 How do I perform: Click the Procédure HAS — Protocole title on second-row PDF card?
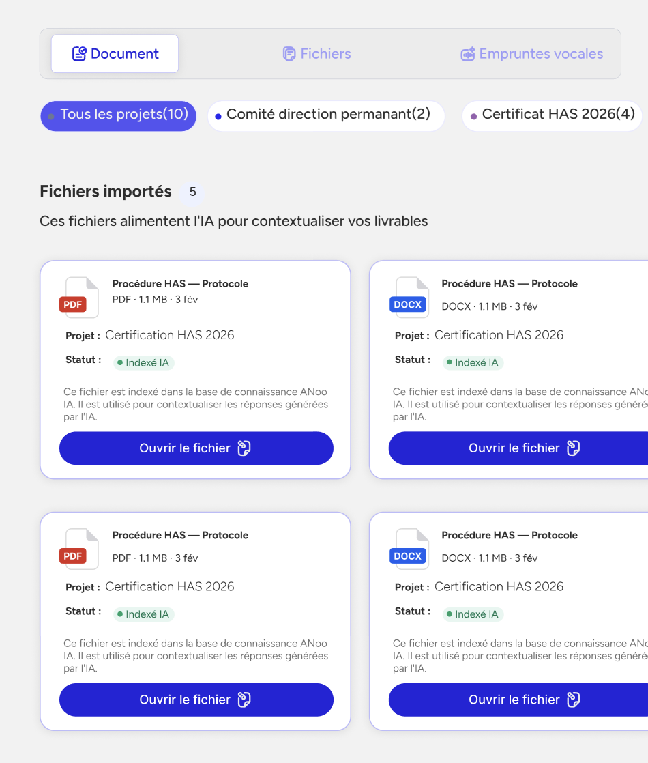(180, 535)
